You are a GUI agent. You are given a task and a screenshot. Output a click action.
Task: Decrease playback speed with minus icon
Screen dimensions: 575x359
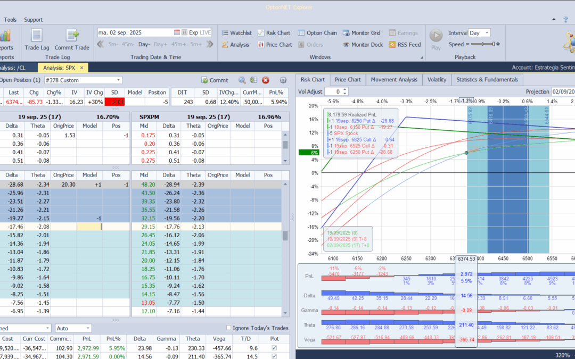(467, 44)
